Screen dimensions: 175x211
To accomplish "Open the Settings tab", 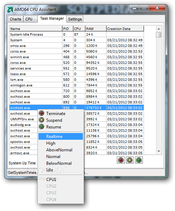I will point(75,19).
